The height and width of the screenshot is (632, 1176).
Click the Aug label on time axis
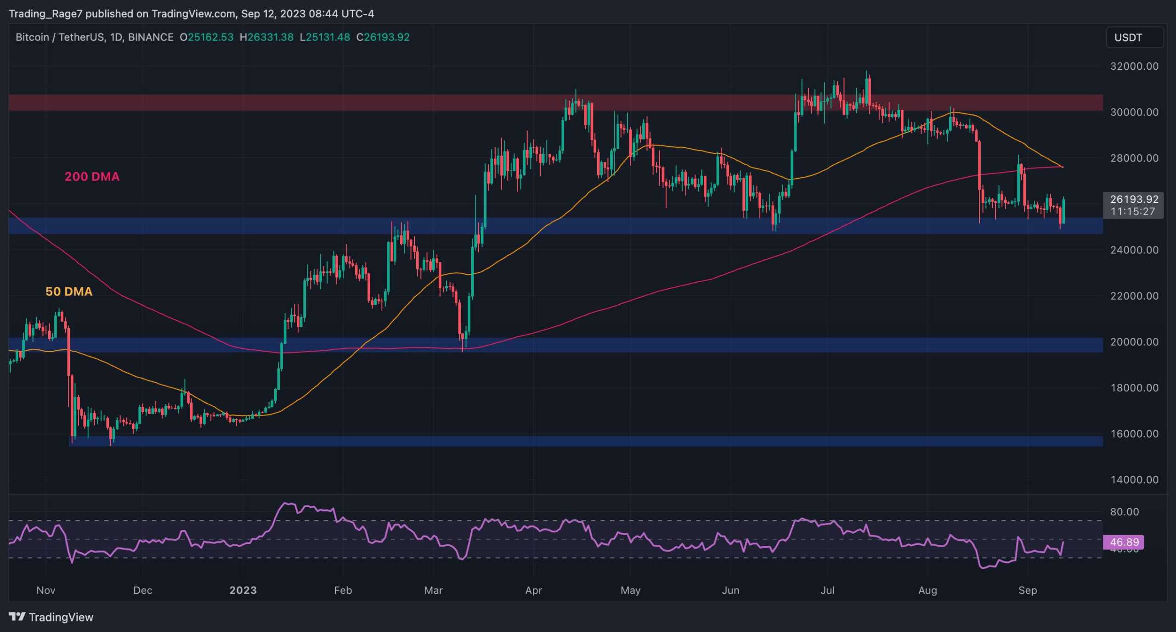(x=927, y=590)
